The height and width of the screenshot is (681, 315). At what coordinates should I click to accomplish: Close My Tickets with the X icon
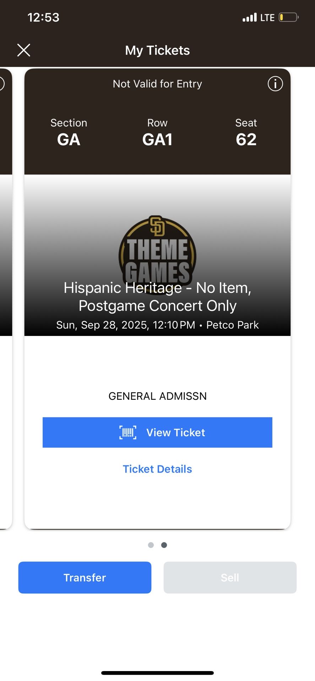24,50
